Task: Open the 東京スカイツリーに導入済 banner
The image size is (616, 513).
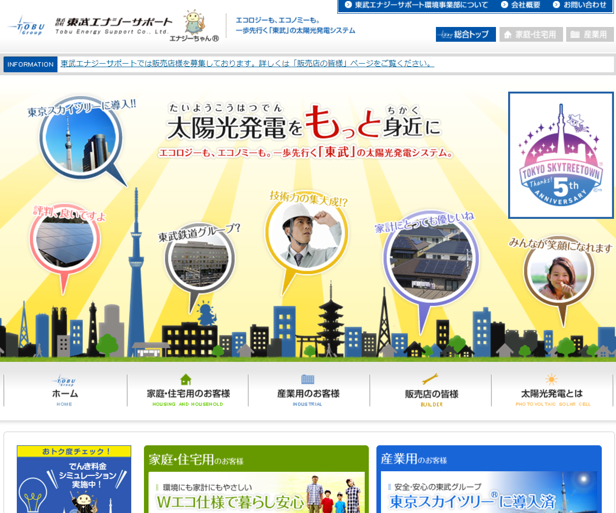Action: (x=489, y=493)
